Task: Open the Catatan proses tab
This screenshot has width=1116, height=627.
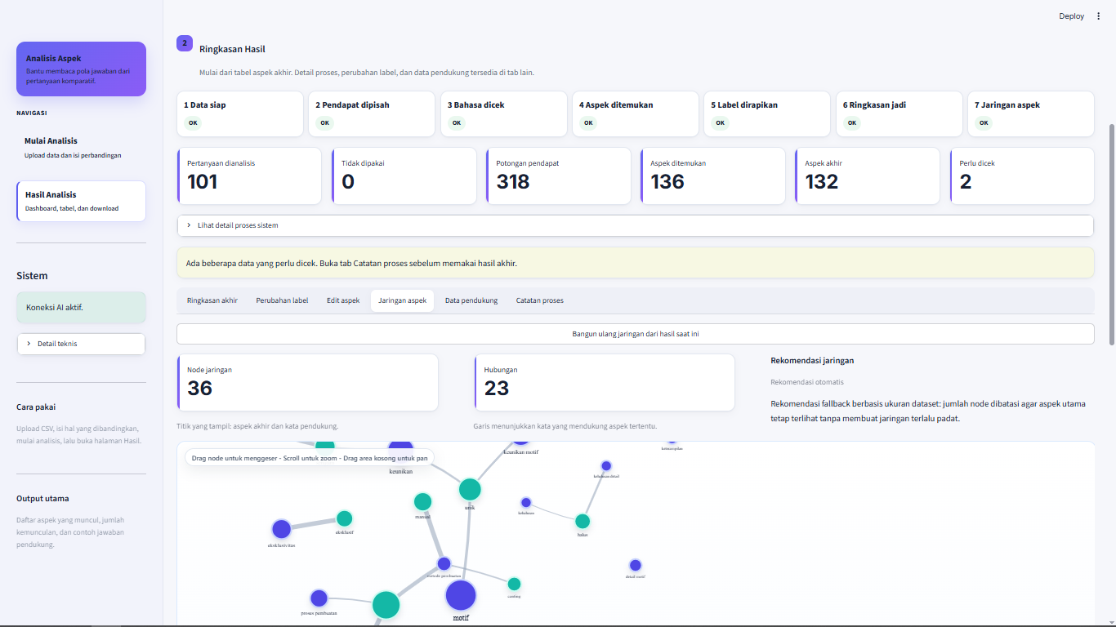Action: pyautogui.click(x=540, y=300)
